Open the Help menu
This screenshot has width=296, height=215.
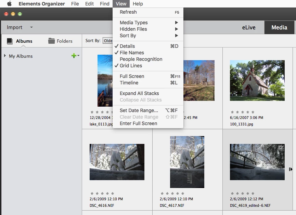(138, 4)
